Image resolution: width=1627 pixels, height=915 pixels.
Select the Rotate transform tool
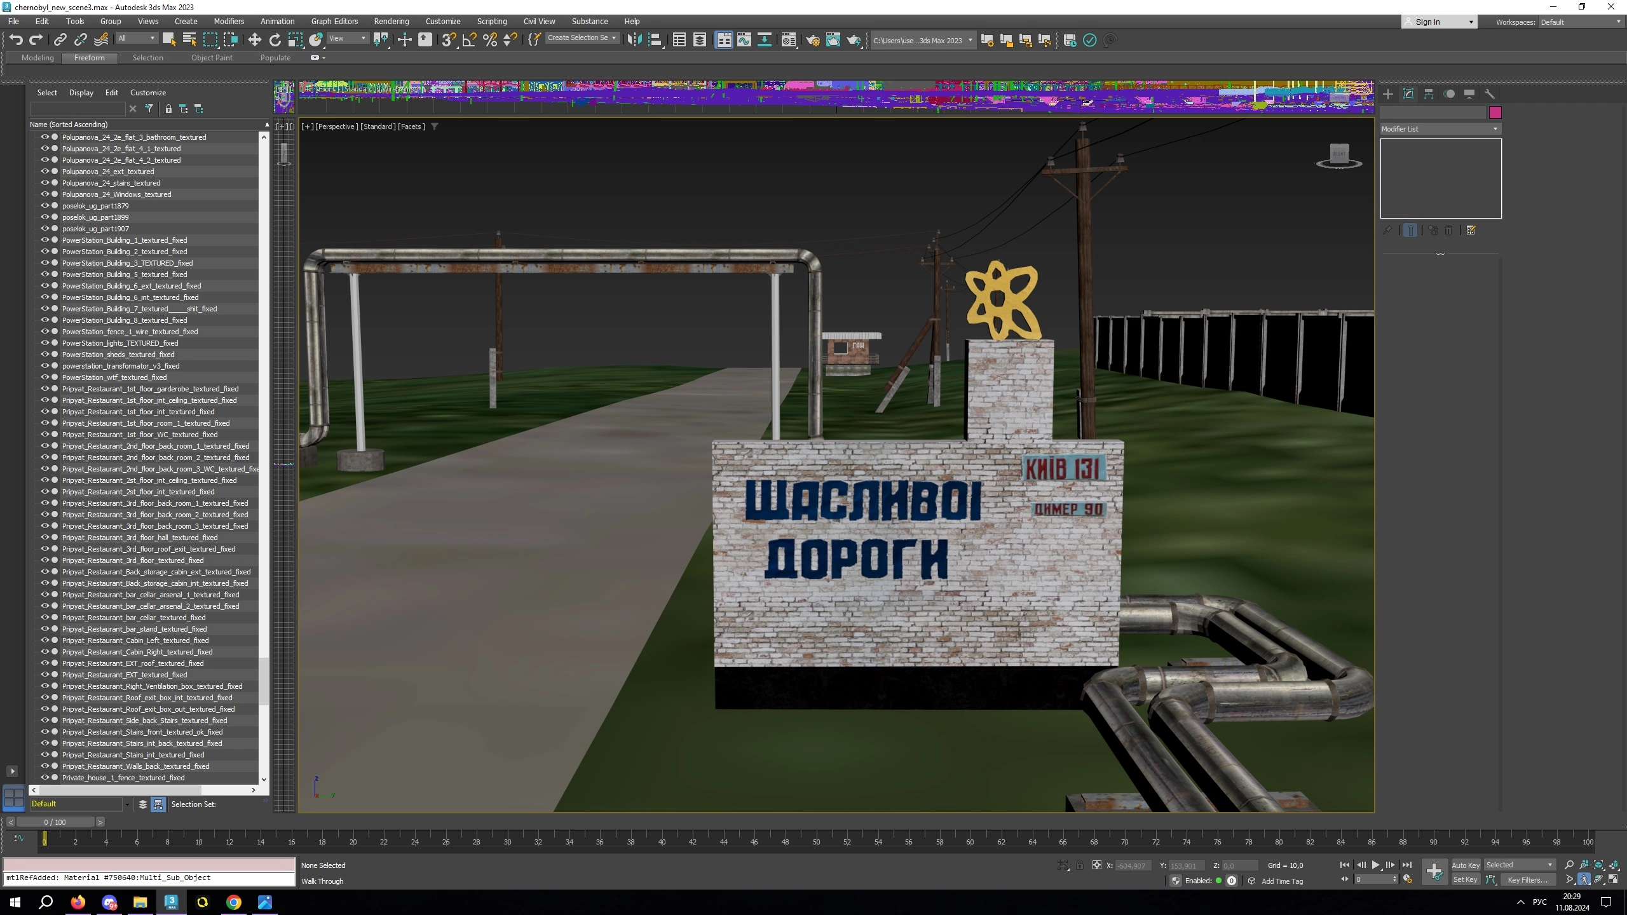pyautogui.click(x=275, y=40)
